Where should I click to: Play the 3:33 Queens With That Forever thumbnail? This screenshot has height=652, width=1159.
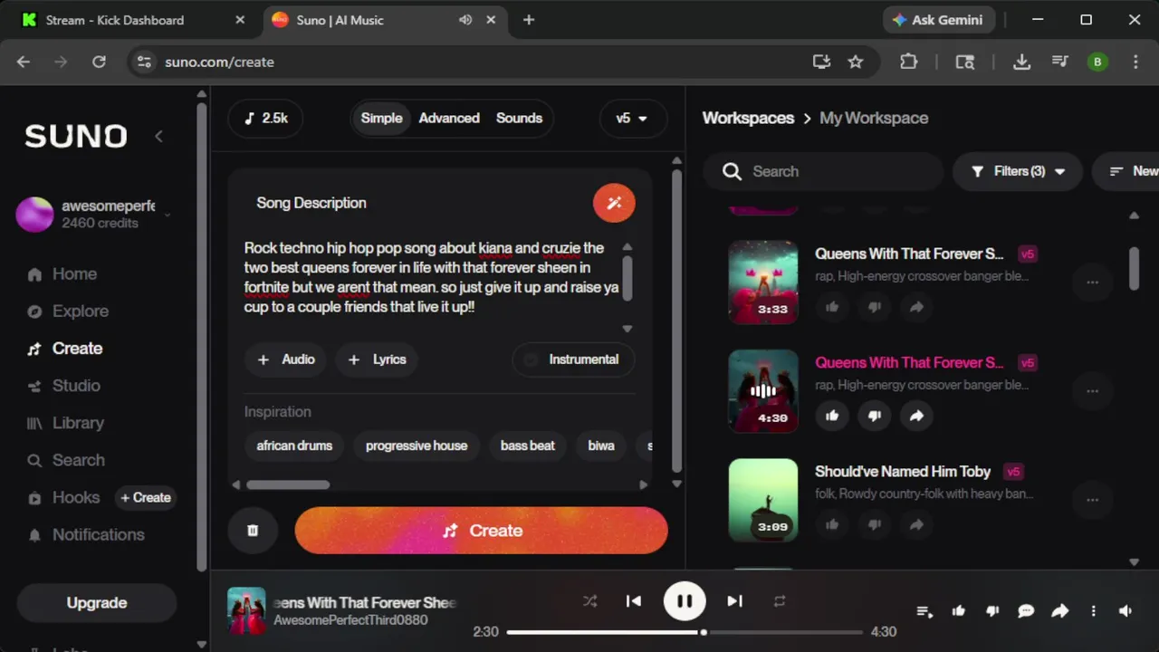click(763, 282)
